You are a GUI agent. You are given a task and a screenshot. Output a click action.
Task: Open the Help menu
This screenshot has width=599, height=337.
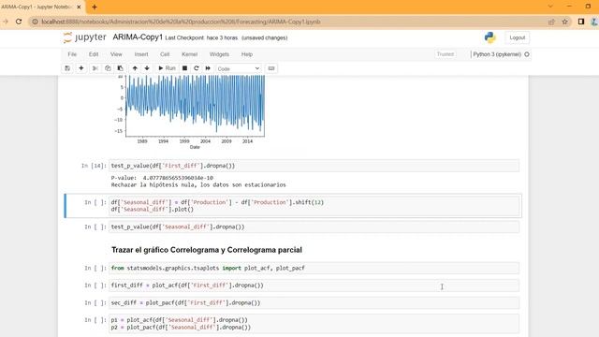pos(247,54)
